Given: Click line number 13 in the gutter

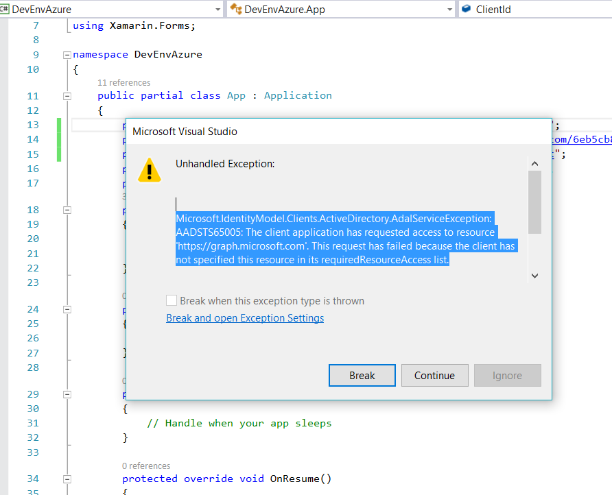Looking at the screenshot, I should click(33, 125).
